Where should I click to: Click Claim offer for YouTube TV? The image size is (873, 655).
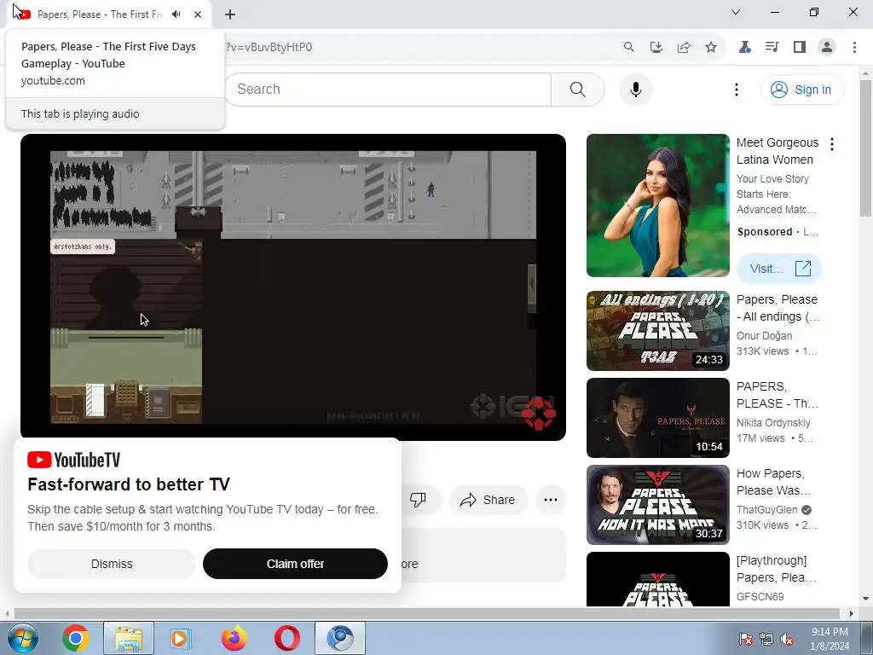coord(295,564)
